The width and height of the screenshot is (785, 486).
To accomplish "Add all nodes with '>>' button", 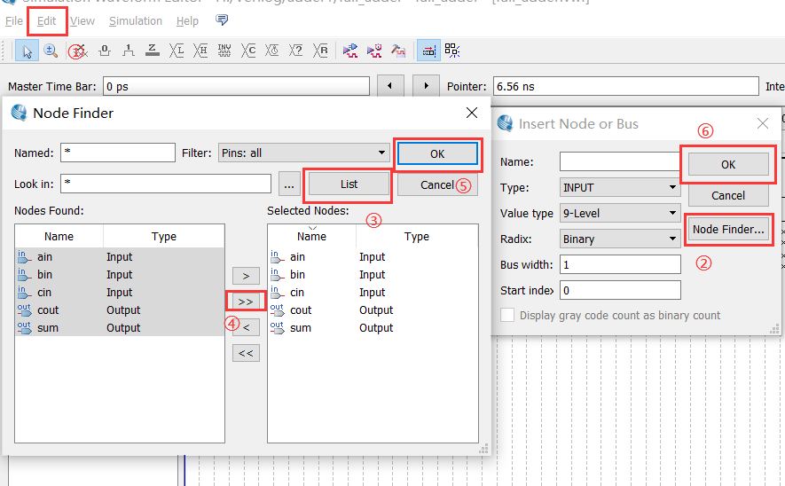I will point(246,302).
